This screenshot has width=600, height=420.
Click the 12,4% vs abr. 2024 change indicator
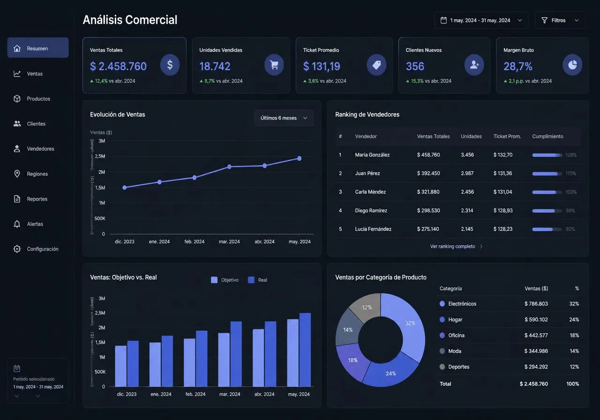click(x=112, y=81)
